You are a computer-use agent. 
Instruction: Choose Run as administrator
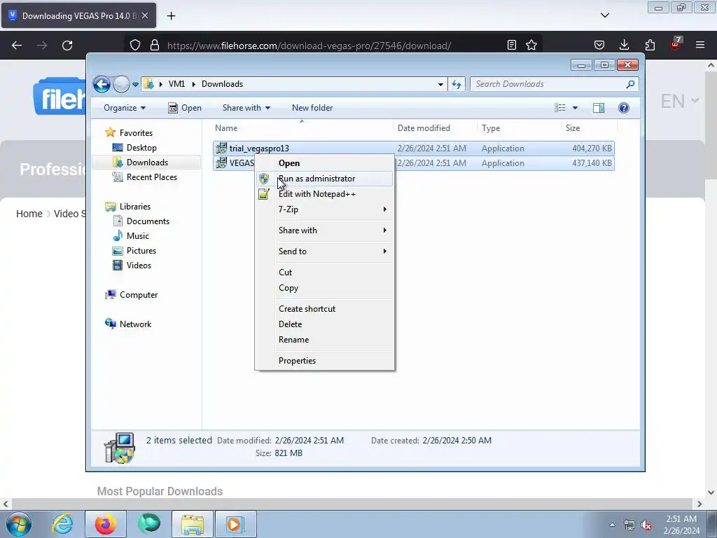324,179
